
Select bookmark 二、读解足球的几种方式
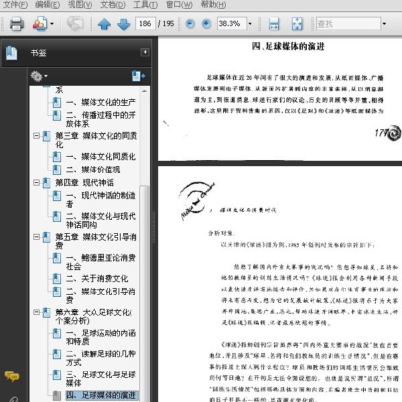(100, 358)
